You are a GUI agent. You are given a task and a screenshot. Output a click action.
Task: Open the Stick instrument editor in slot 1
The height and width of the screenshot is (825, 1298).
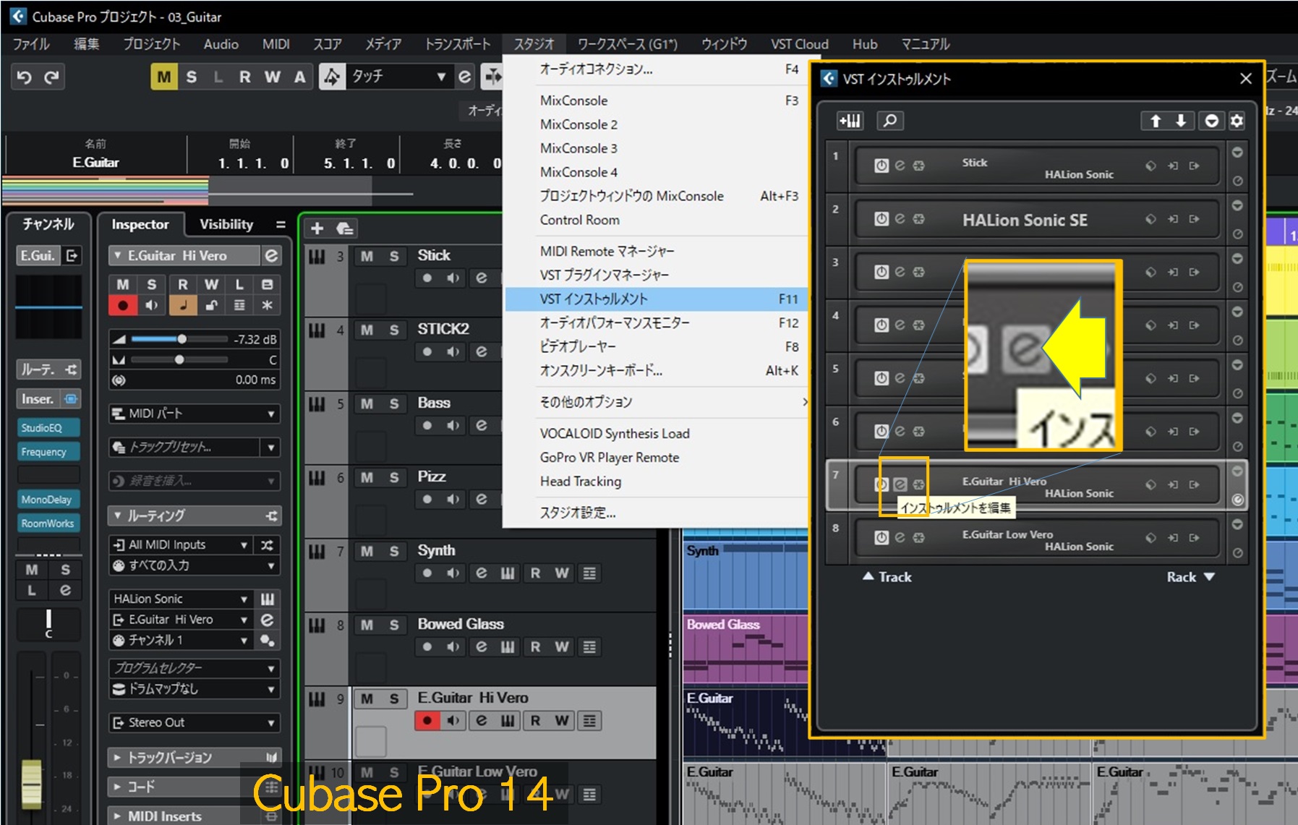(900, 166)
